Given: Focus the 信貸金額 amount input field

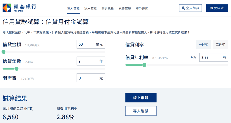Looking at the screenshot, I should pyautogui.click(x=86, y=44).
